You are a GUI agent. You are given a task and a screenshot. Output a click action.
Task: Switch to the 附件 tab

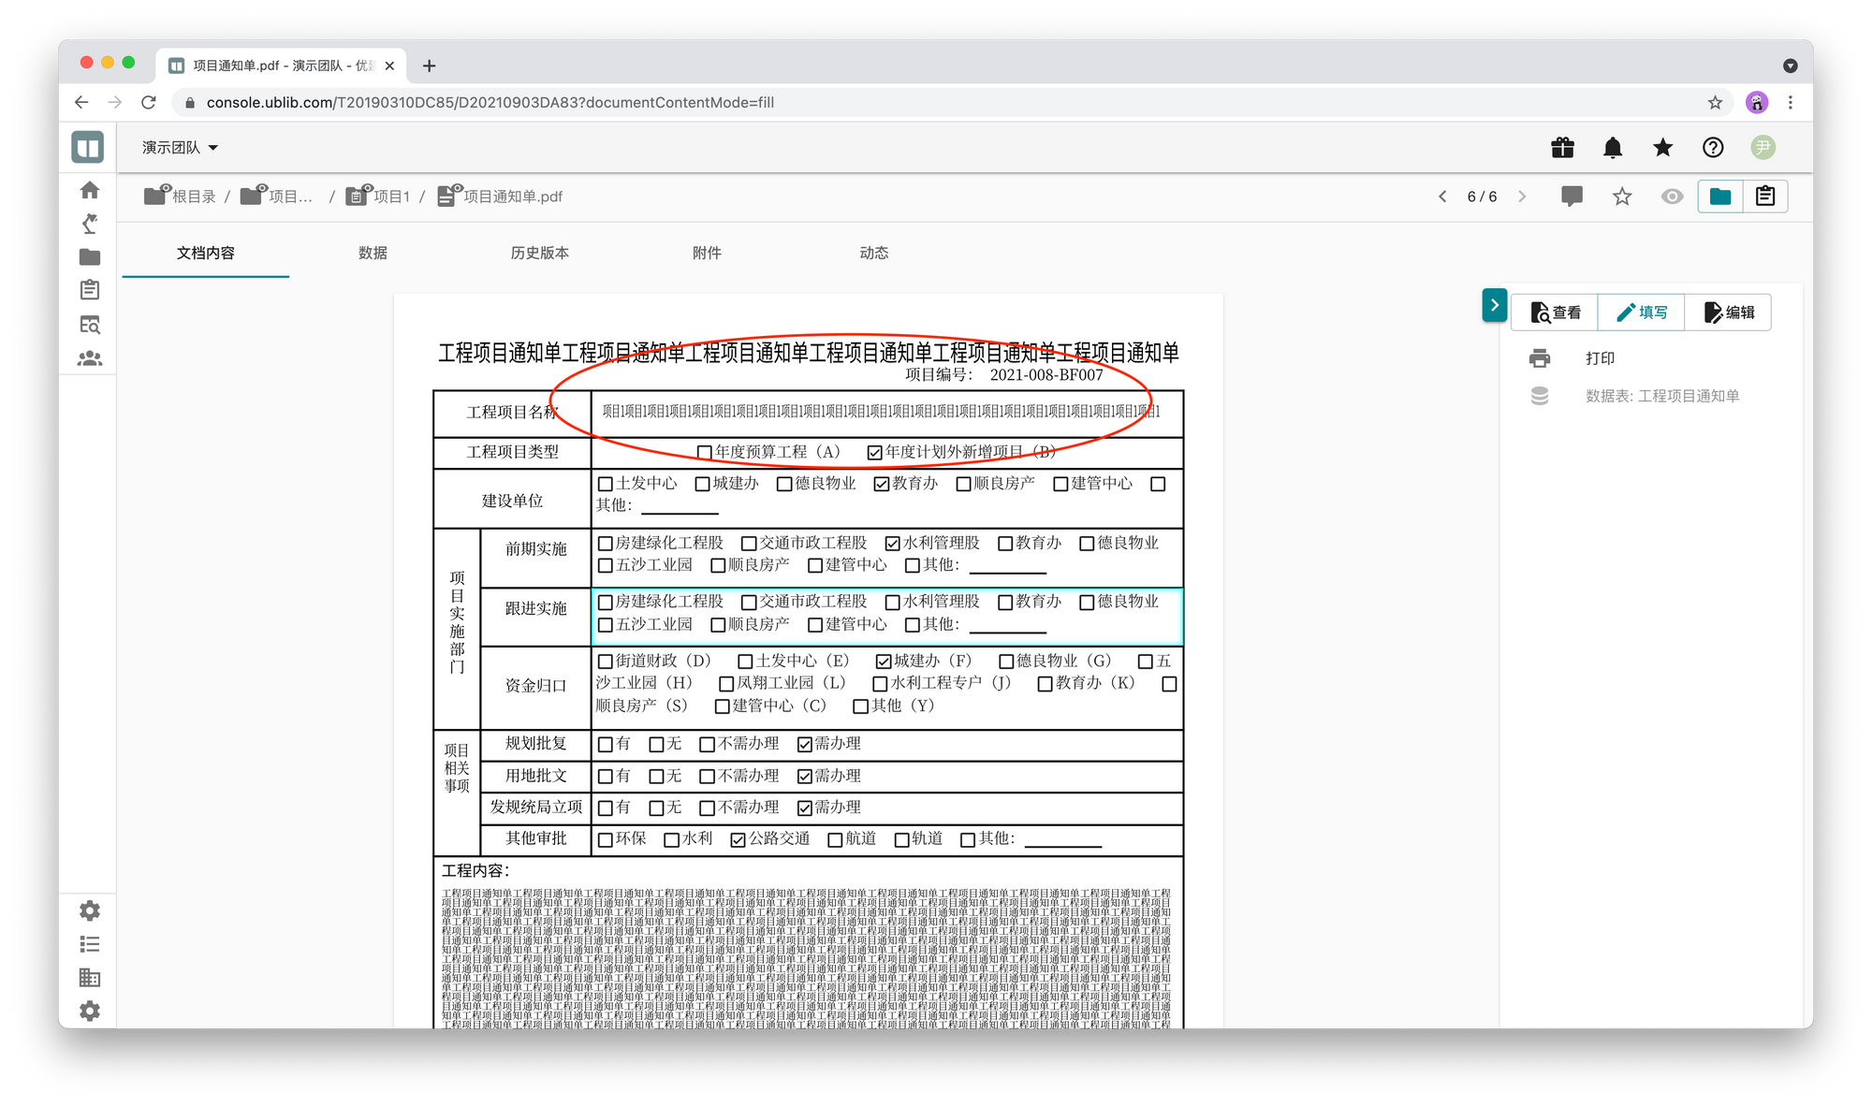[x=707, y=253]
